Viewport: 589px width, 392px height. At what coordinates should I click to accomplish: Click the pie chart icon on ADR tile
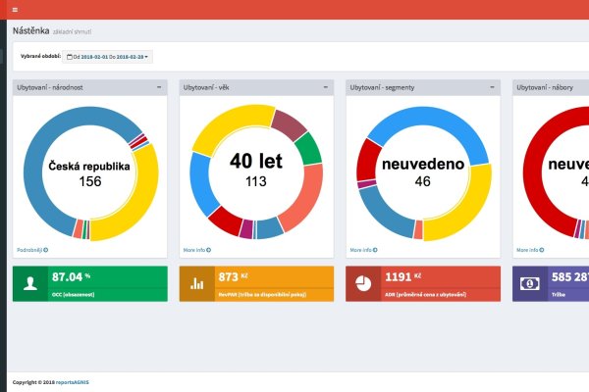(363, 283)
